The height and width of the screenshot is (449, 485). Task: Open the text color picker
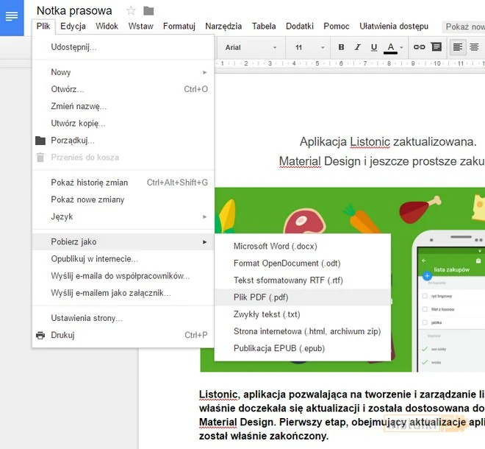391,47
